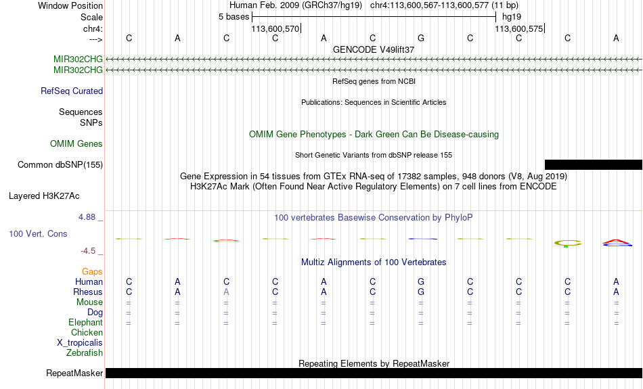Open the GTEx Gene Expression track title
Image resolution: width=643 pixels, height=389 pixels.
tap(374, 177)
